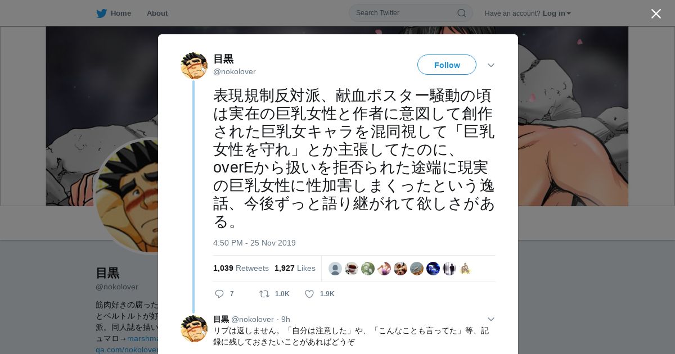The height and width of the screenshot is (354, 675).
Task: Like the tweet with heart icon
Action: [x=309, y=294]
